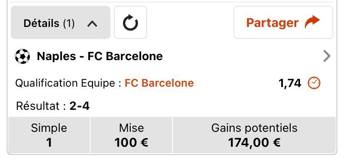344x160 pixels.
Task: Click the orange FC Barcelone selection
Action: pos(159,83)
